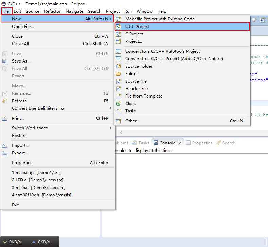
Task: Click the new Folder icon
Action: click(118, 74)
